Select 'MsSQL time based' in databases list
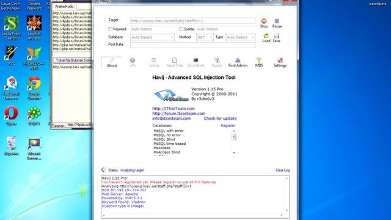Image resolution: width=391 pixels, height=220 pixels. [170, 144]
